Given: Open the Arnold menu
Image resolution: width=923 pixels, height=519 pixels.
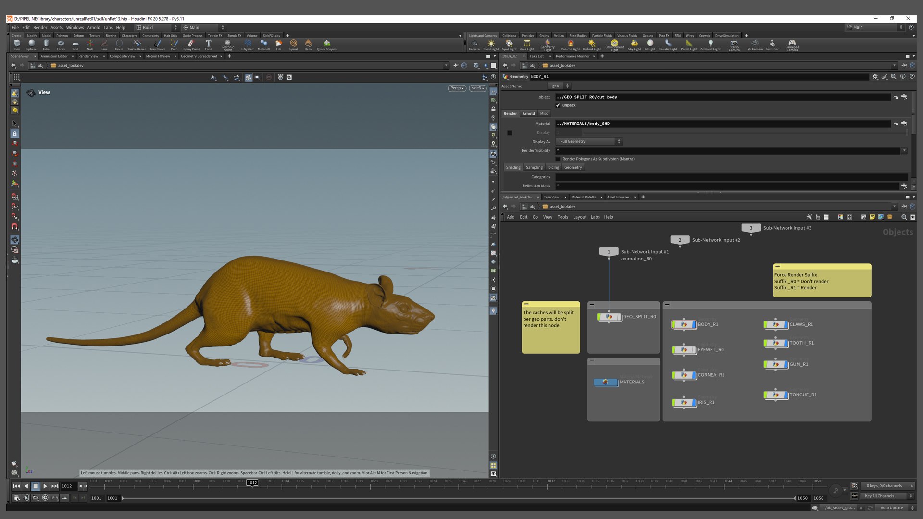Looking at the screenshot, I should click(x=93, y=28).
